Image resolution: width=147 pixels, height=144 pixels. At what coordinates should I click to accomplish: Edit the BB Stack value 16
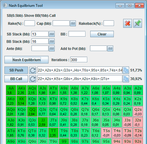coord(40,41)
